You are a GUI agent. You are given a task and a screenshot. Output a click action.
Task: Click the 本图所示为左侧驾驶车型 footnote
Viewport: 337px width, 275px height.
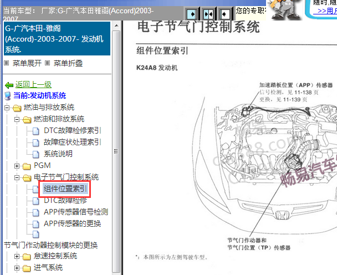tap(172, 257)
